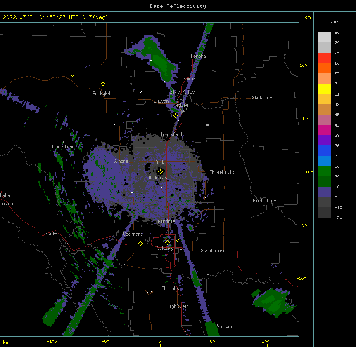Click the Innisfail city label

pyautogui.click(x=171, y=134)
